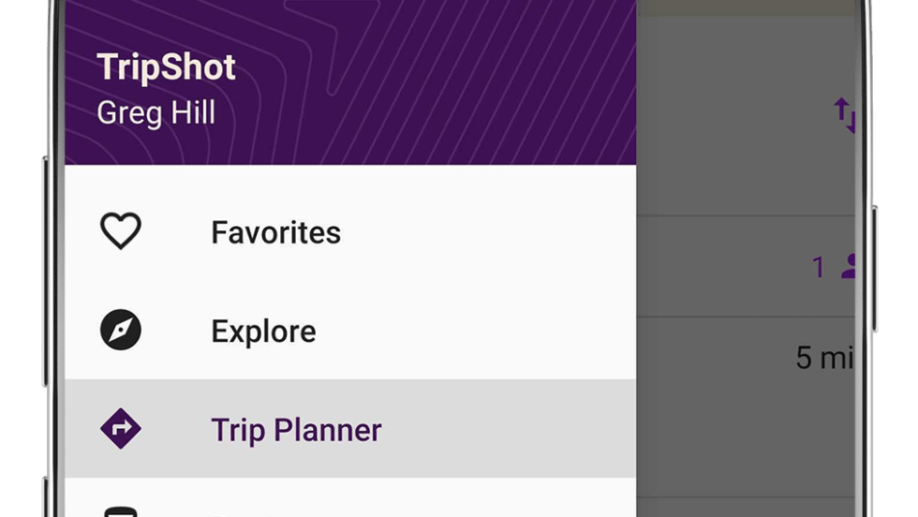
Task: Tap the passenger count number 1
Action: (818, 268)
